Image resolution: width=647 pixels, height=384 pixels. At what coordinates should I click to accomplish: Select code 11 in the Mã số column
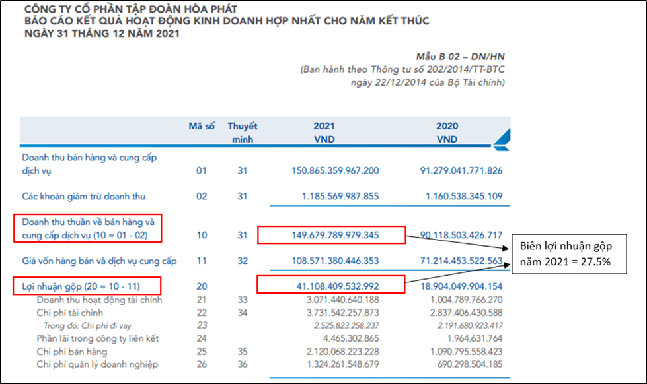202,261
